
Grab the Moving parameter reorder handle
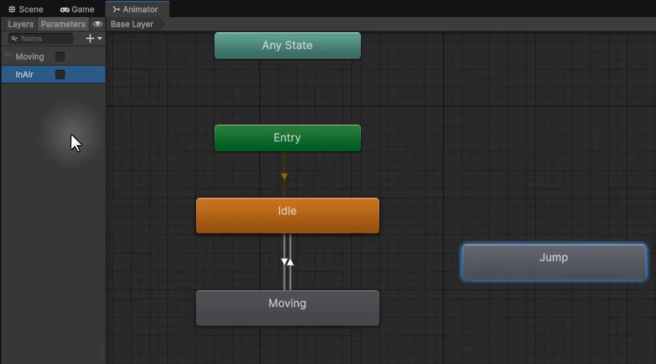tap(8, 55)
